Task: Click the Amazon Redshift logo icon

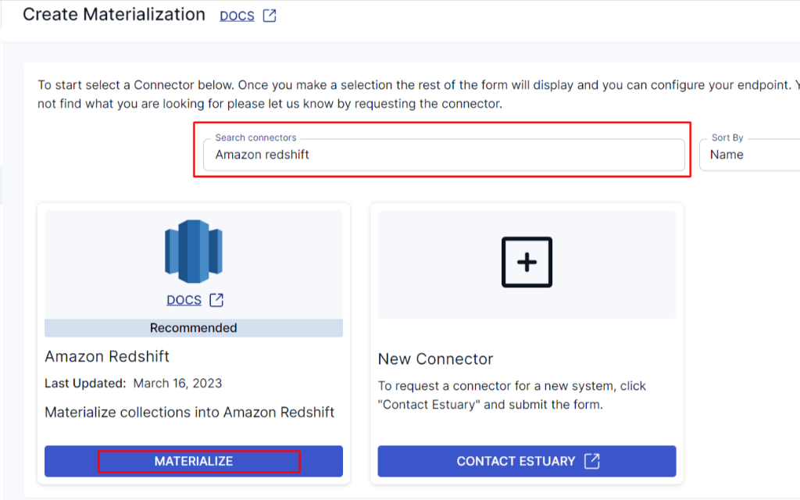Action: pos(193,251)
